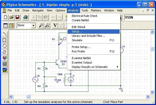
Task: Select resistor R3 label
Action: pos(39,68)
